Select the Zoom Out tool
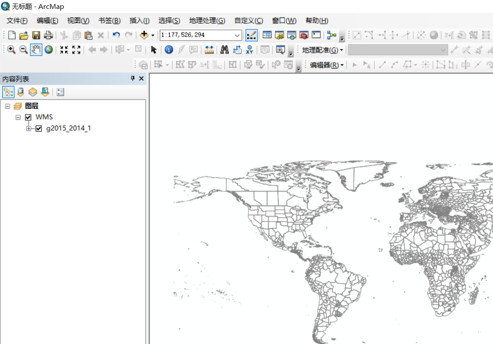 click(24, 50)
